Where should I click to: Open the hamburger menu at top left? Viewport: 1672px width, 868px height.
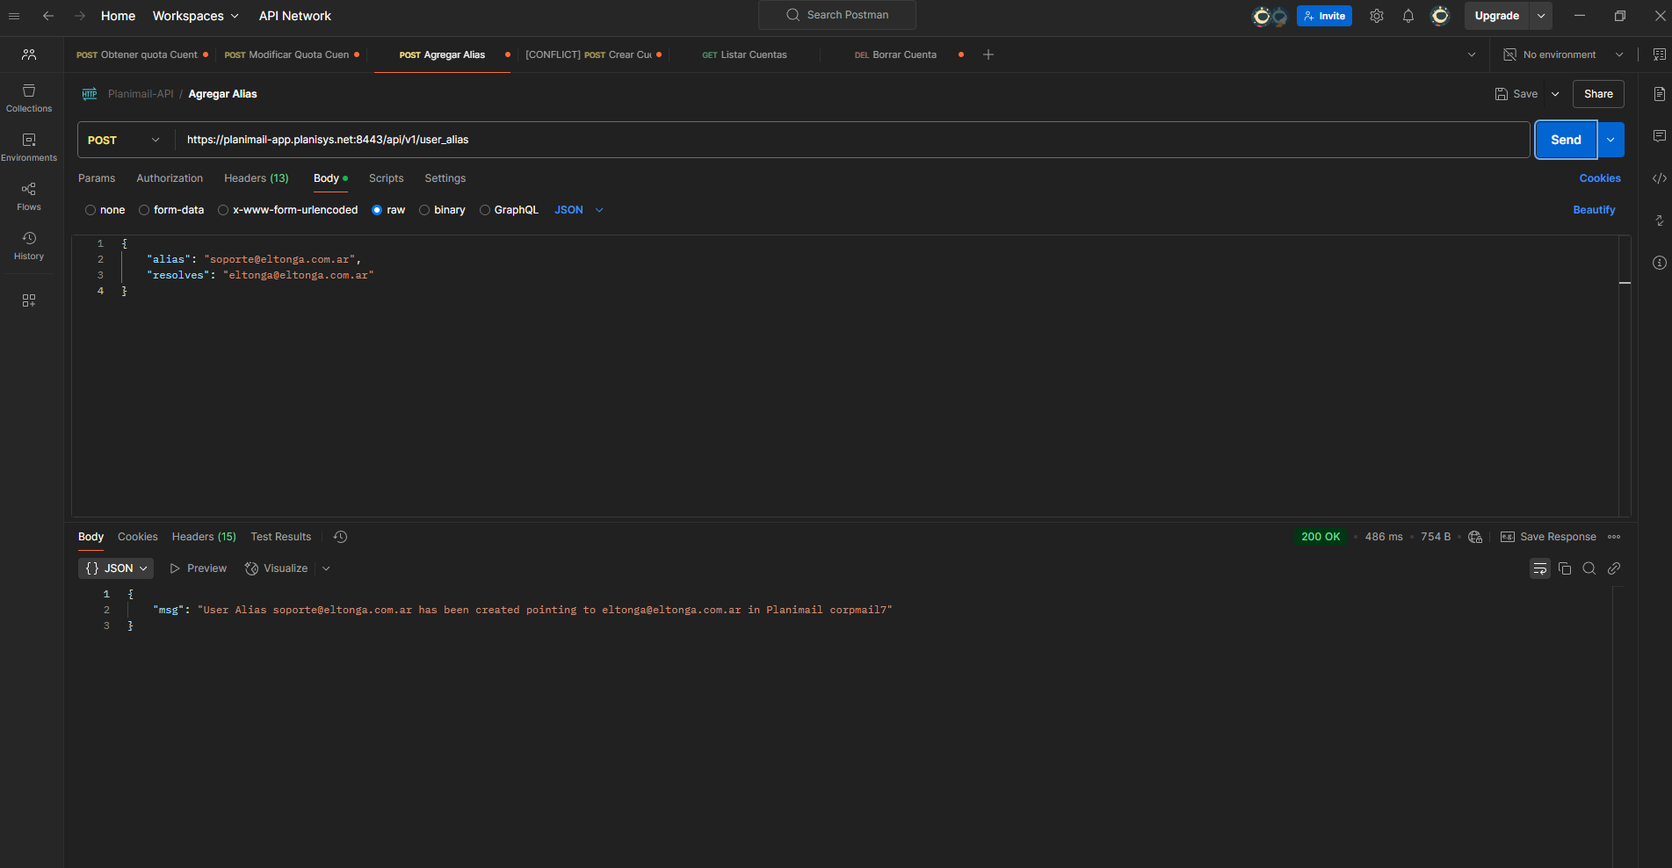click(x=14, y=16)
